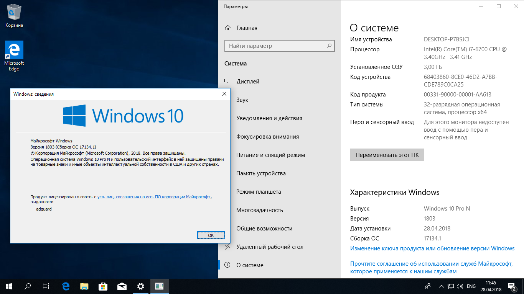
Task: Click product code 00331-90000-00001-AA613
Action: [458, 95]
